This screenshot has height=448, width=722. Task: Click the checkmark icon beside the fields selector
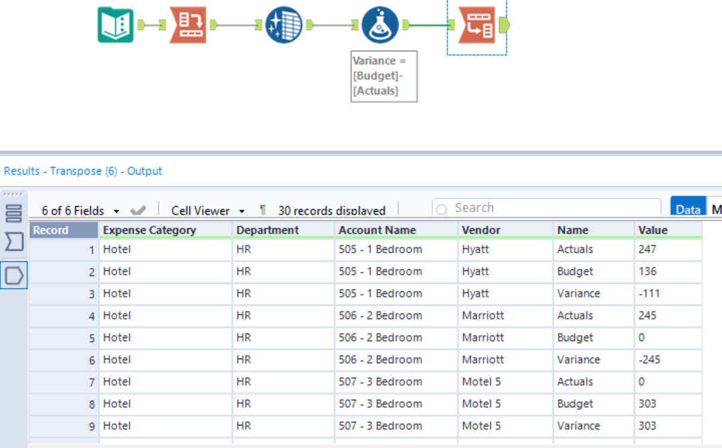click(138, 209)
